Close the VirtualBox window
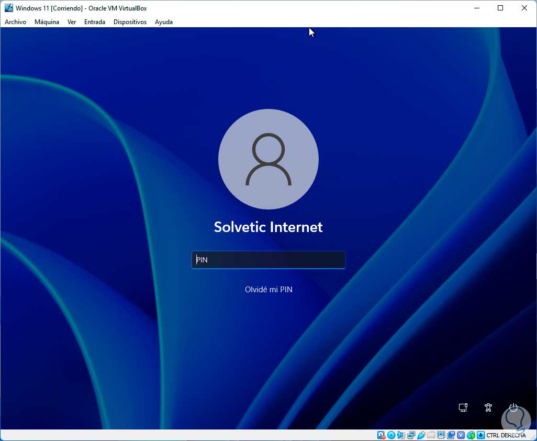 tap(524, 8)
